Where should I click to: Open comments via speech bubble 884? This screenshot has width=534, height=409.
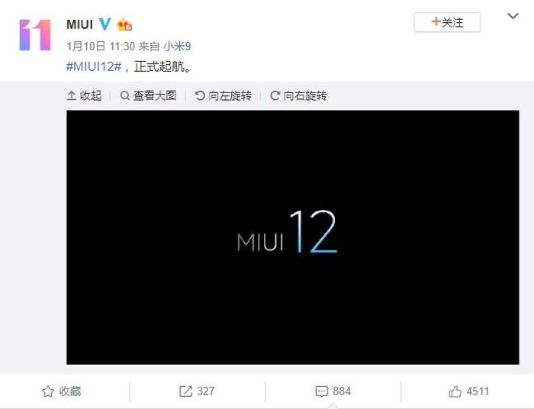click(333, 391)
